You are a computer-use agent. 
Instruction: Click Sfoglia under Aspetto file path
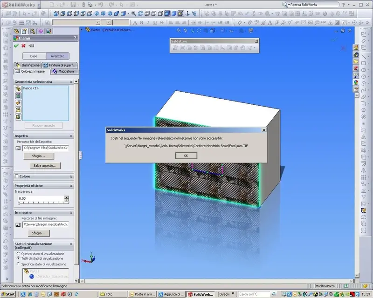pyautogui.click(x=39, y=156)
